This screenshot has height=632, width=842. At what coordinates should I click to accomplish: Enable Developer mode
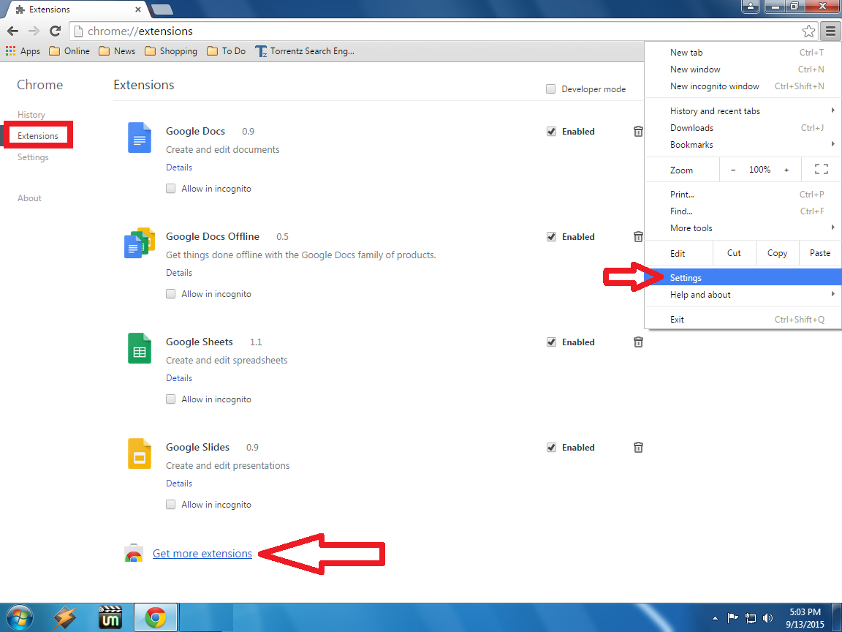pos(550,89)
